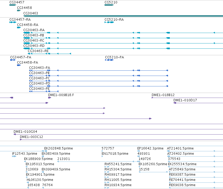
Task: Select EST EK255534.5prime
Action: click(195, 167)
